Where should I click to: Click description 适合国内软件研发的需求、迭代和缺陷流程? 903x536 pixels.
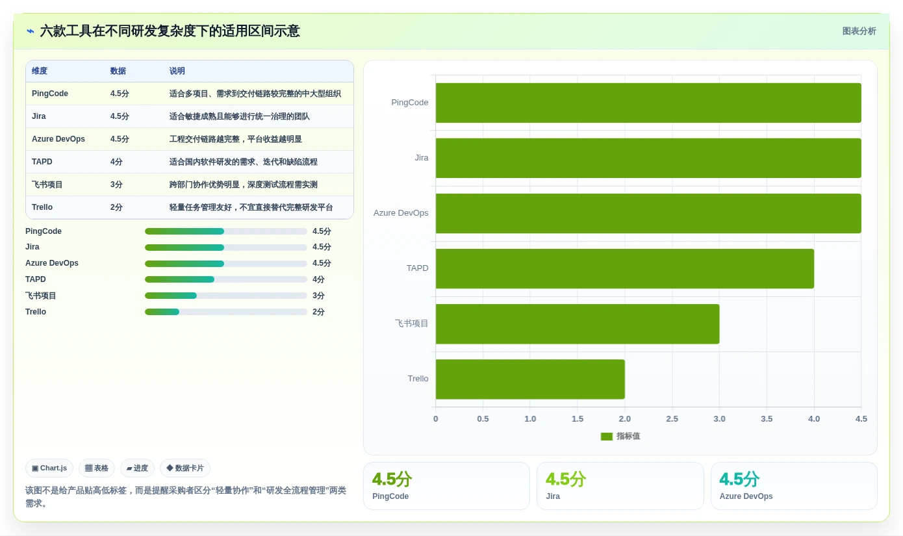[x=244, y=162]
